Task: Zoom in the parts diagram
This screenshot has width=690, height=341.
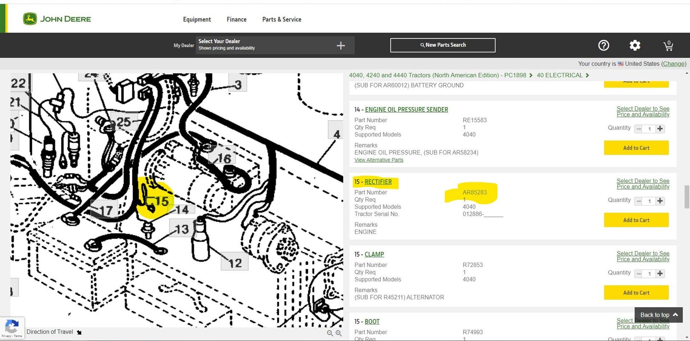Action: point(338,333)
